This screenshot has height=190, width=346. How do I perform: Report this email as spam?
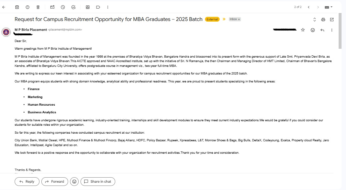click(28, 7)
